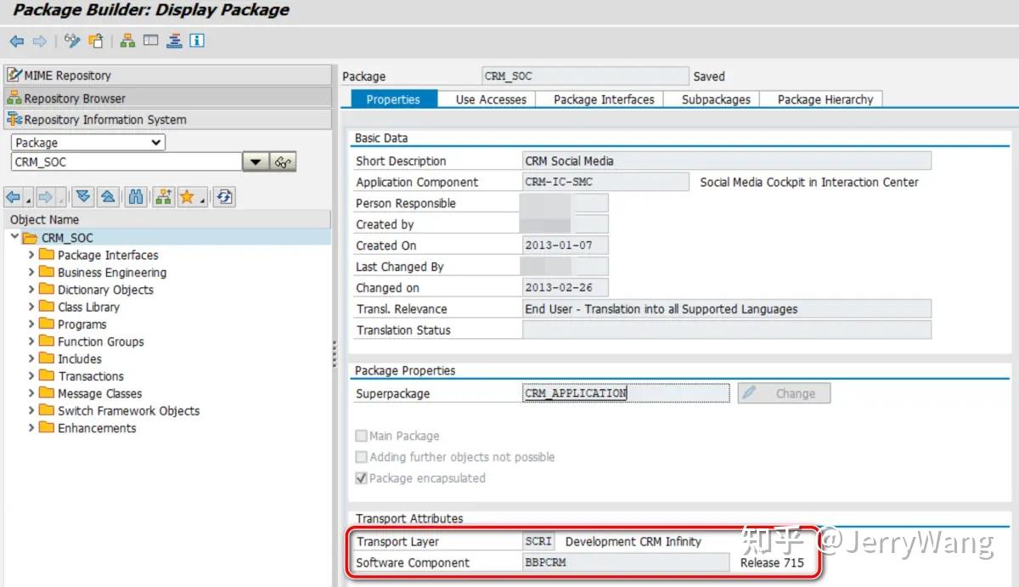Toggle the Package encapsulated checkbox
Image resolution: width=1019 pixels, height=587 pixels.
361,477
